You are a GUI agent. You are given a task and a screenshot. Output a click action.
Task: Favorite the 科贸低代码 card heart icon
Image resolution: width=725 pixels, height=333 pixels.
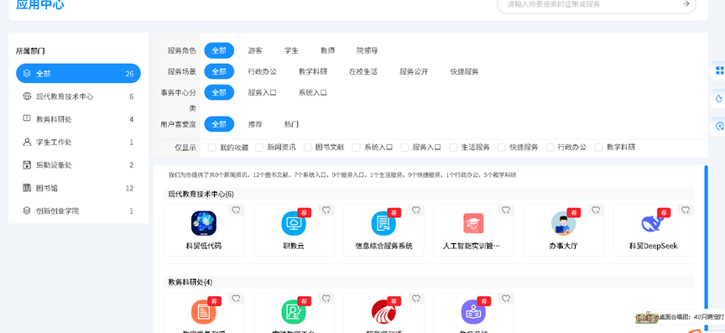pyautogui.click(x=237, y=211)
